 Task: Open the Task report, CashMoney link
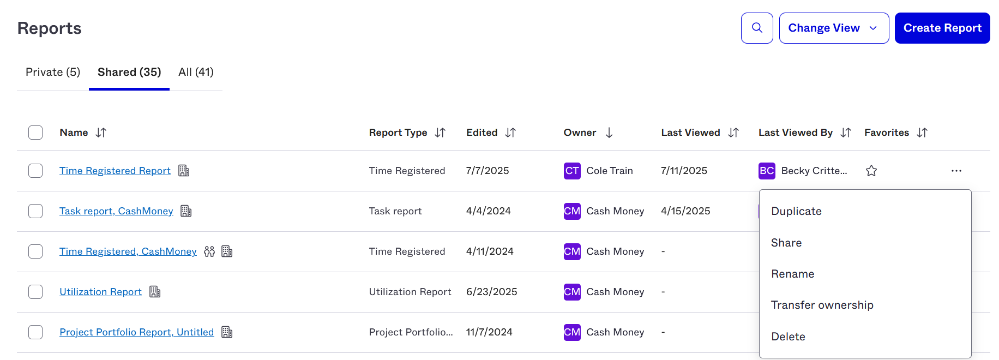(x=116, y=211)
